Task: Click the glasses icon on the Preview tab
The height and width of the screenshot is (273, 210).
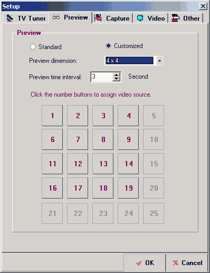Action: pyautogui.click(x=56, y=17)
